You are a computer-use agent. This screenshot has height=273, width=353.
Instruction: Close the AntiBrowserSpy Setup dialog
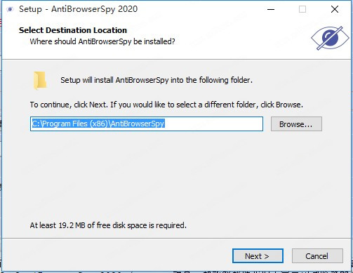(335, 9)
